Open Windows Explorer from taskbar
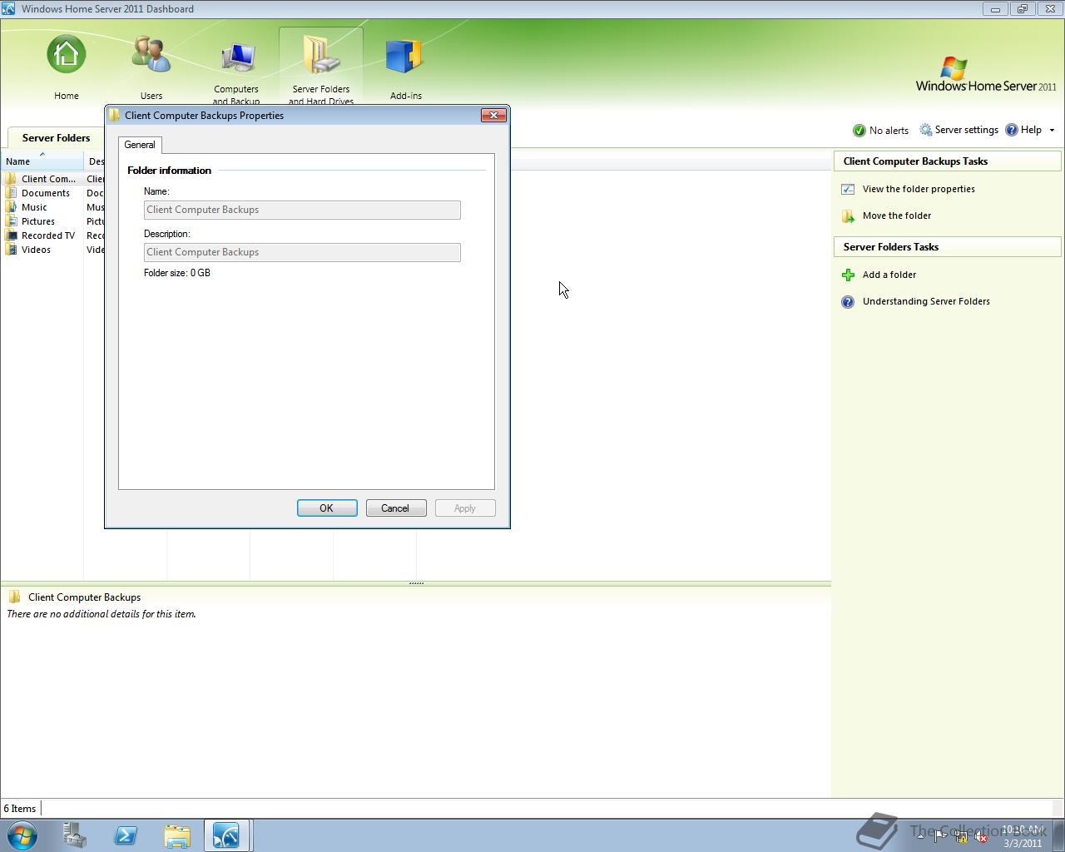This screenshot has height=852, width=1065. tap(177, 835)
